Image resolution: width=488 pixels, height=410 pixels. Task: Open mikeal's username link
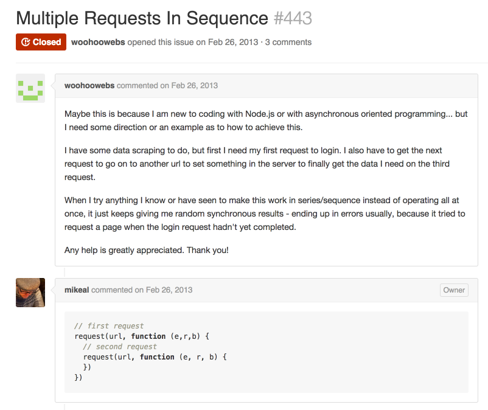[77, 290]
